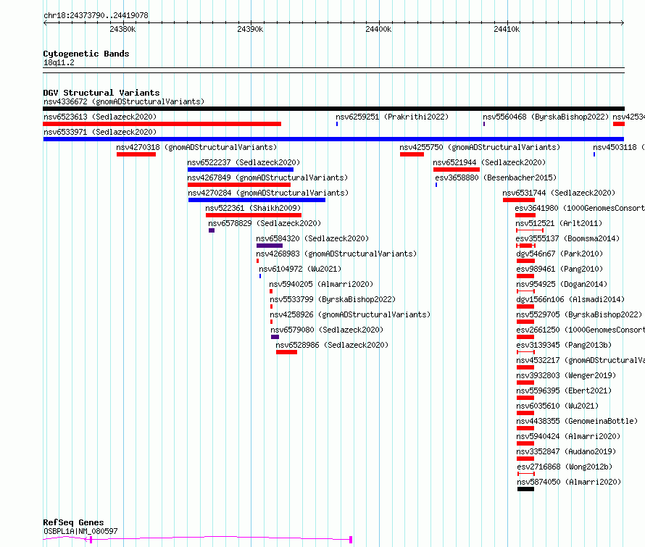Click red bar under nsv6521944
This screenshot has width=645, height=547.
457,170
